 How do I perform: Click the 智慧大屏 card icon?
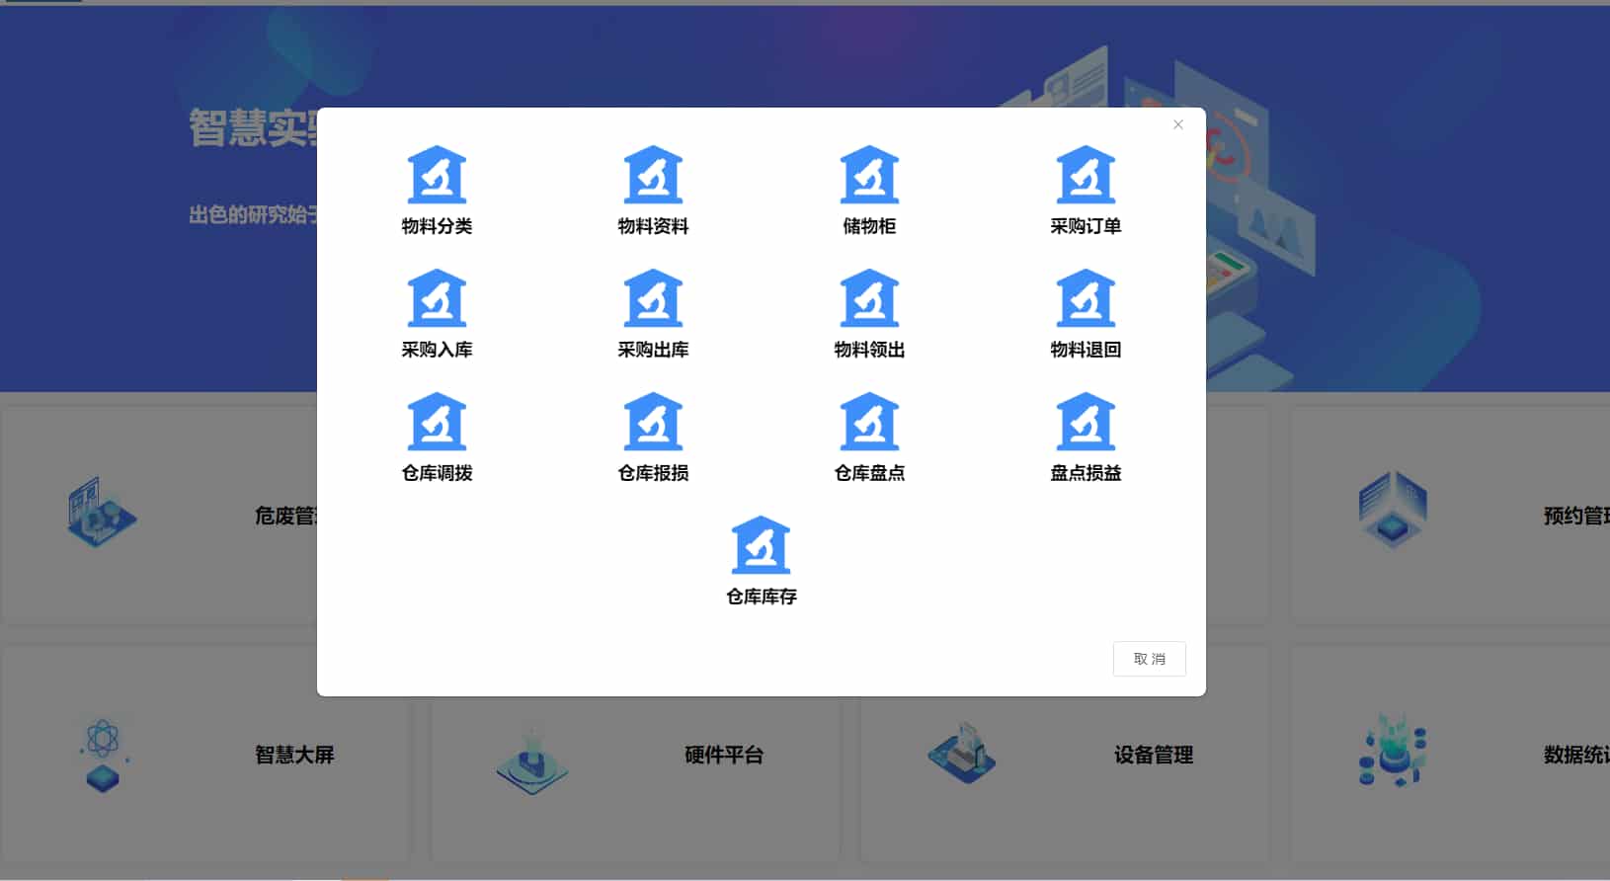click(103, 755)
